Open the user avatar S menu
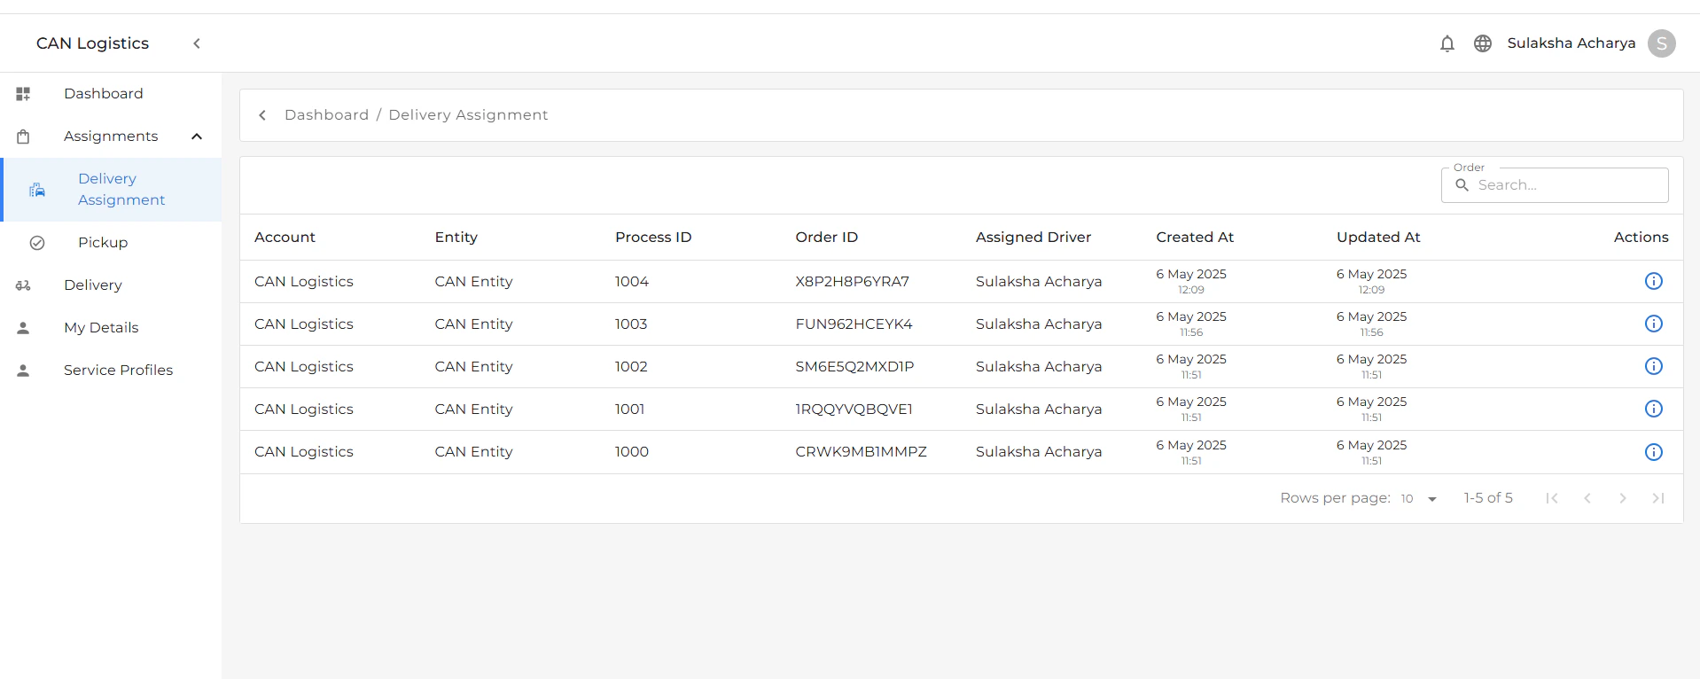The height and width of the screenshot is (679, 1700). 1662,43
